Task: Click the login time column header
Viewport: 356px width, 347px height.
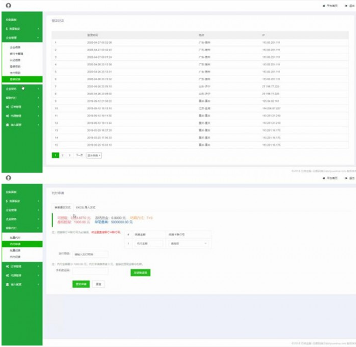Action: [93, 35]
